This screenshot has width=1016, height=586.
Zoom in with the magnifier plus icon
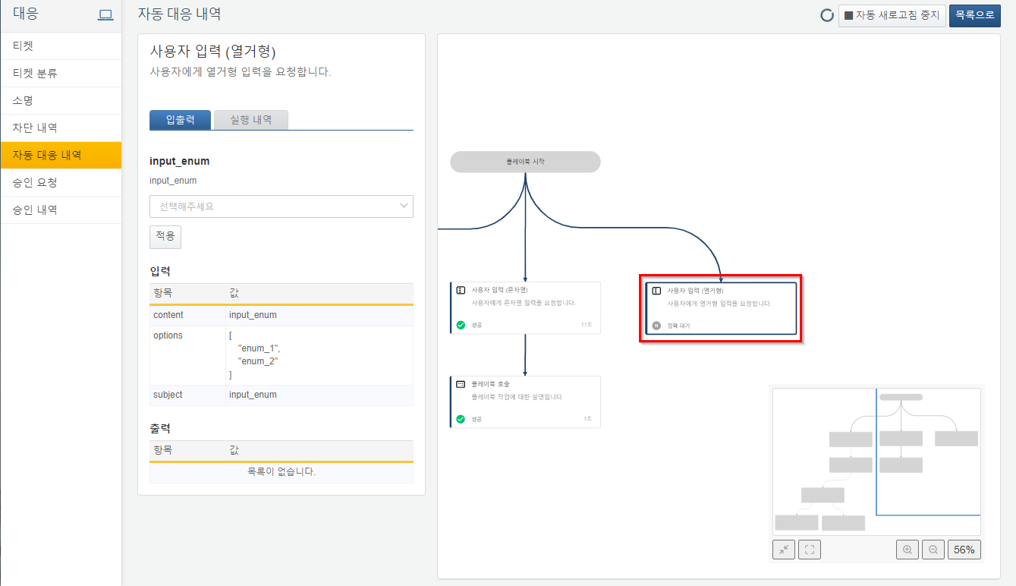pos(907,550)
